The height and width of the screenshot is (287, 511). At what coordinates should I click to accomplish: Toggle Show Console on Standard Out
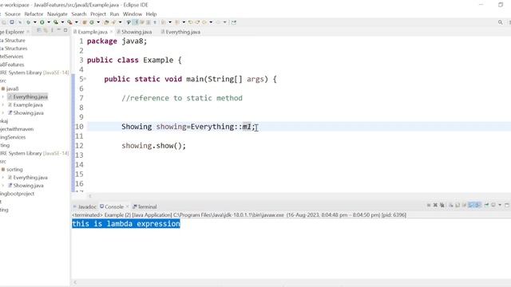point(470,205)
